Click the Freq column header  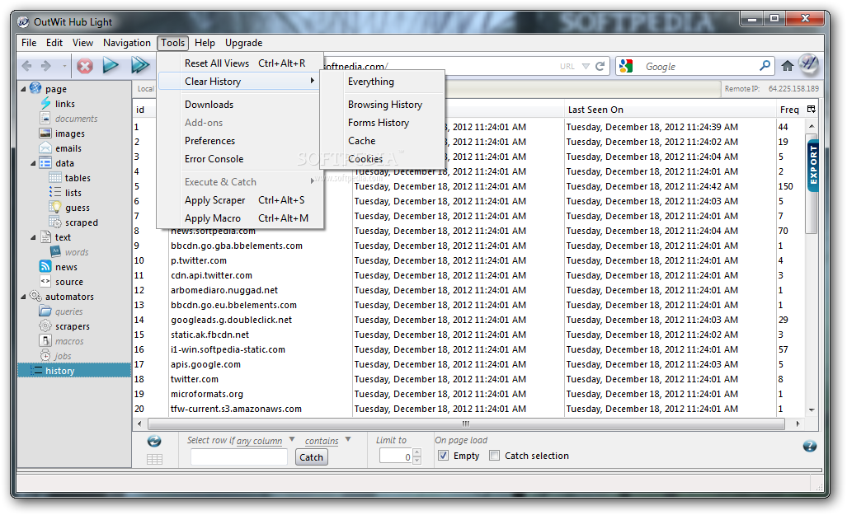click(x=790, y=110)
